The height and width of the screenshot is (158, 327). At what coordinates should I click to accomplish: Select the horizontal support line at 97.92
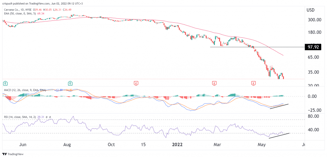point(257,47)
